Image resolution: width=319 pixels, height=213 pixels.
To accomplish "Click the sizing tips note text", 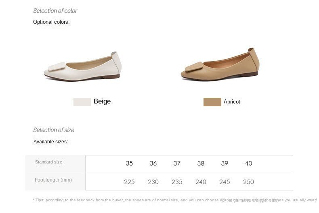I will 174,200.
